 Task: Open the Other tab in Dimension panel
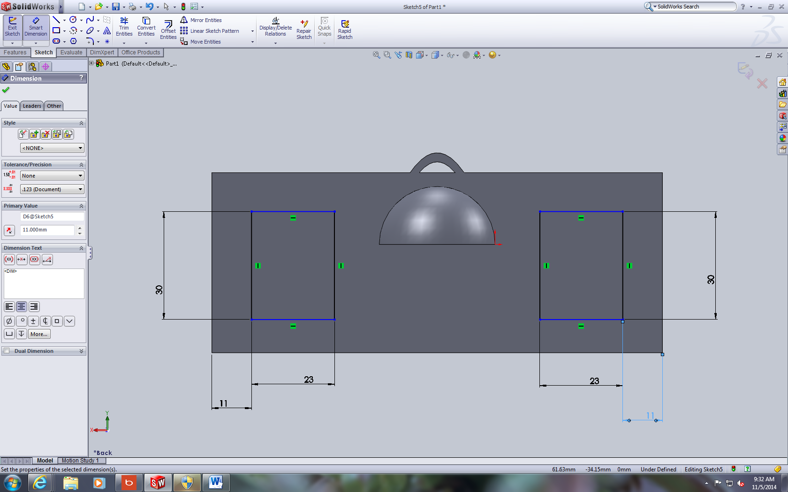tap(54, 106)
